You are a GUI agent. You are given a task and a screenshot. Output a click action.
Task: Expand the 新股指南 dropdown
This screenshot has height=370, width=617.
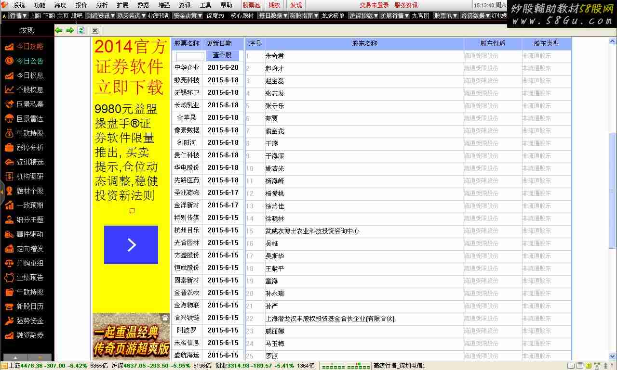pyautogui.click(x=304, y=16)
